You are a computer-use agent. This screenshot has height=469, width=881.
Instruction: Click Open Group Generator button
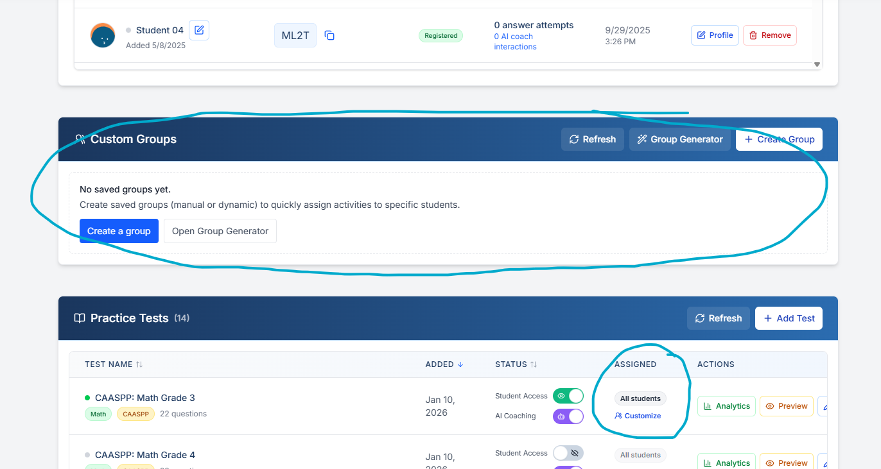click(x=220, y=231)
